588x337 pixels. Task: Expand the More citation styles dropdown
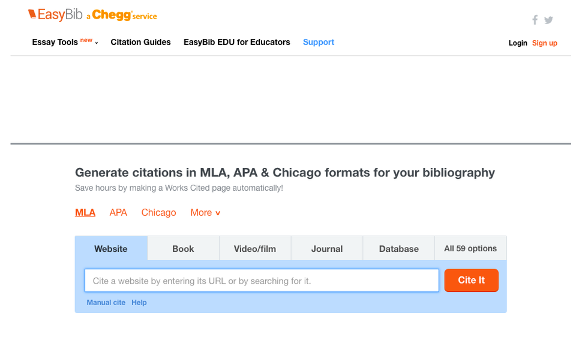click(x=205, y=213)
